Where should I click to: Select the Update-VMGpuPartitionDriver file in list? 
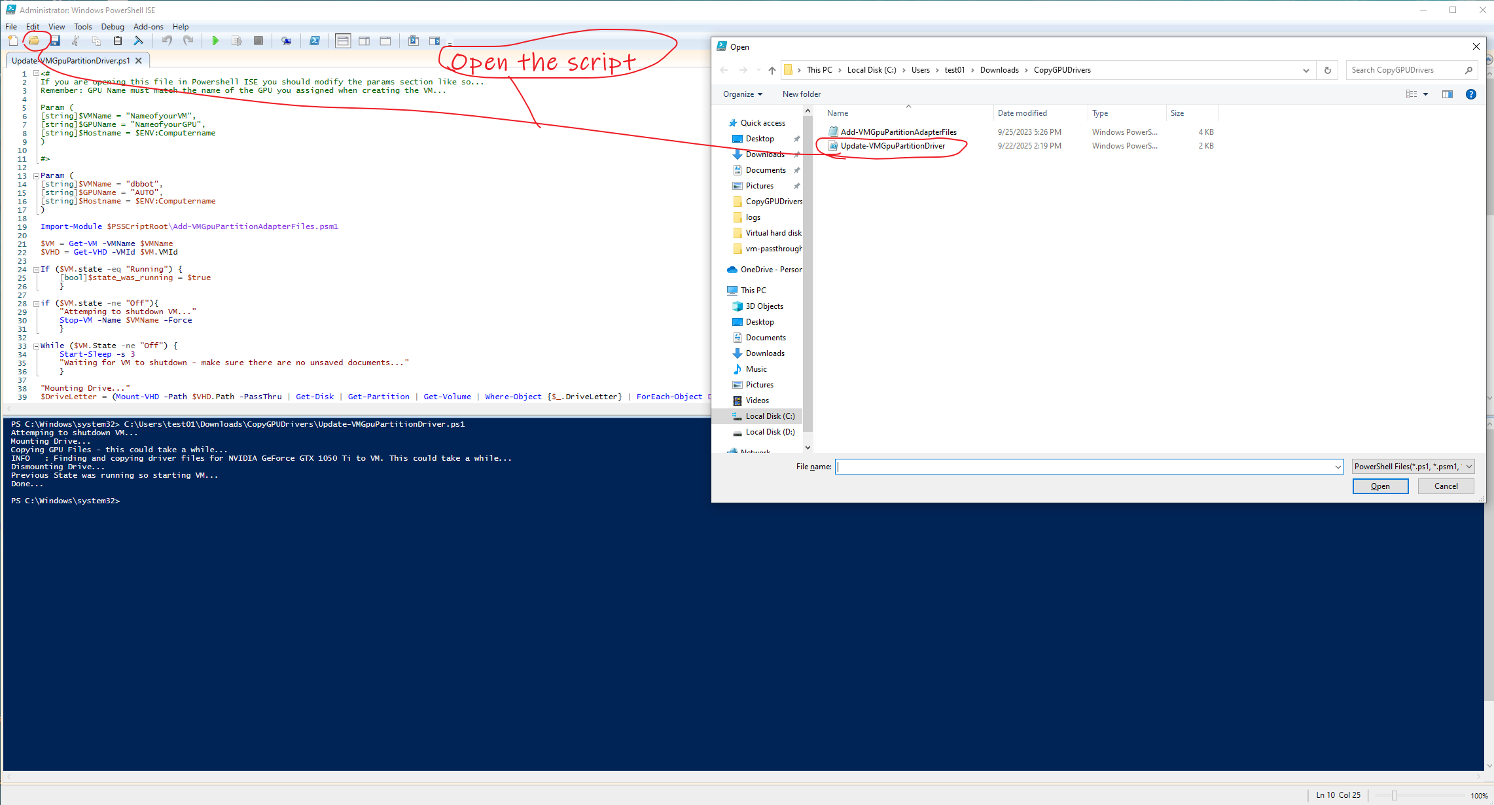[892, 146]
